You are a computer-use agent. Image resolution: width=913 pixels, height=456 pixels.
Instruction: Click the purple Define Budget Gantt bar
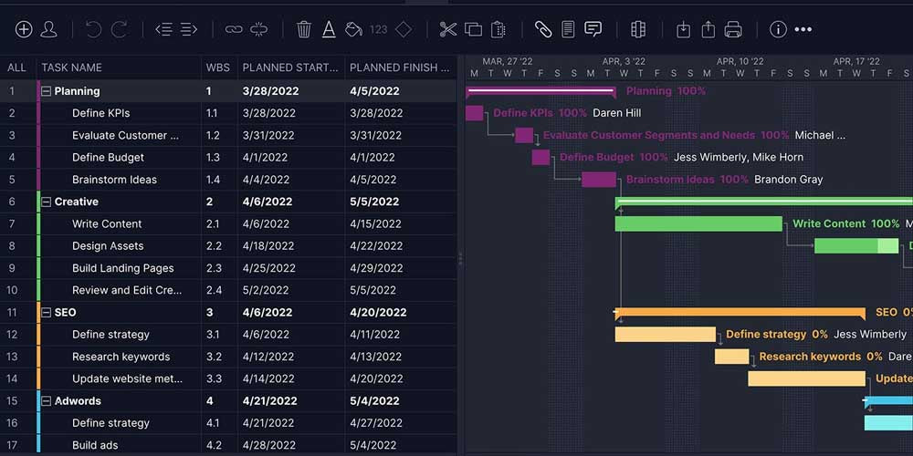(x=540, y=158)
